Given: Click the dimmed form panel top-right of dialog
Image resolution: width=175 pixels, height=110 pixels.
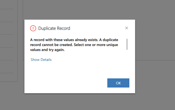Looking at the screenshot, I should point(155,31).
